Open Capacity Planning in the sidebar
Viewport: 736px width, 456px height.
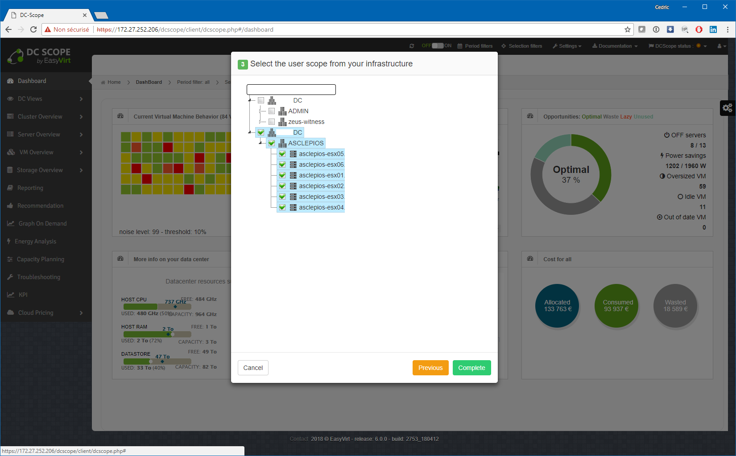click(x=40, y=259)
